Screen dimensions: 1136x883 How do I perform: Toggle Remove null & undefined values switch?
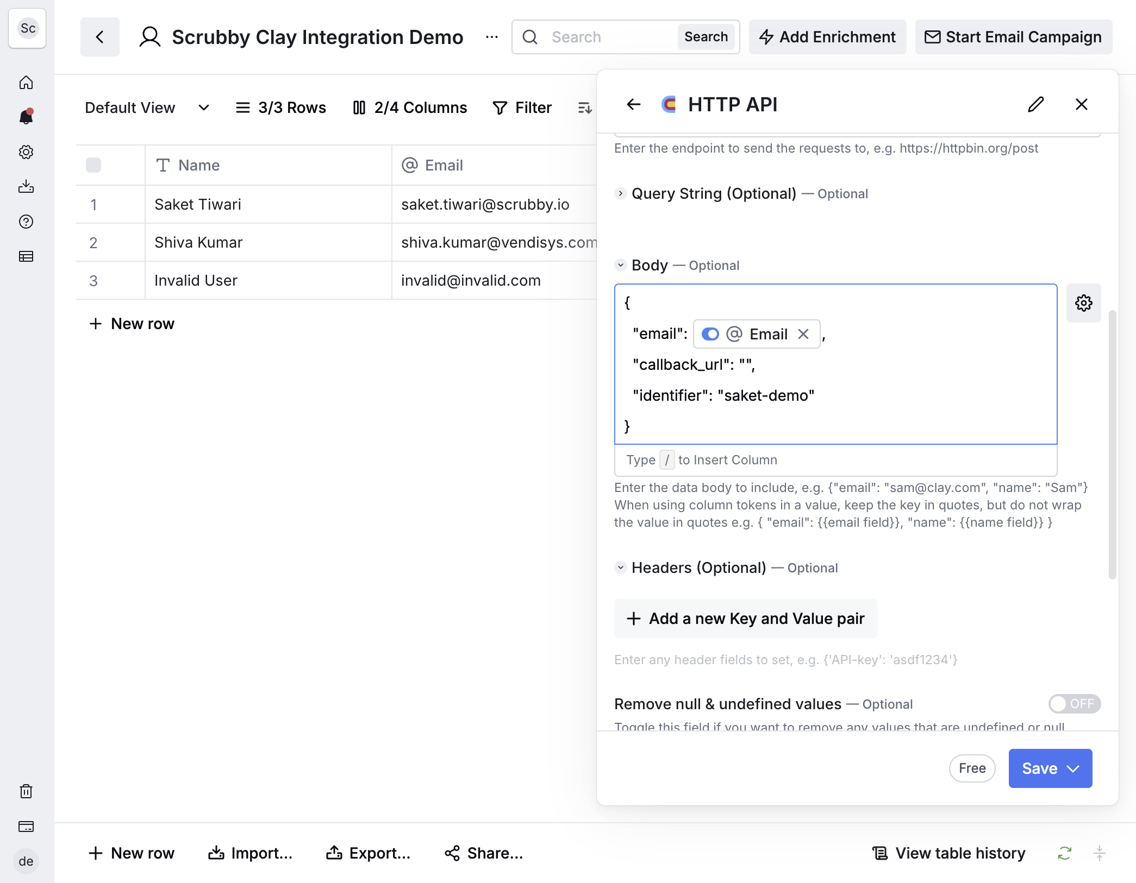point(1075,704)
